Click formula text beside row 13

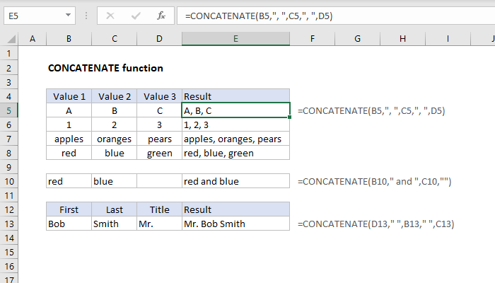[x=376, y=224]
